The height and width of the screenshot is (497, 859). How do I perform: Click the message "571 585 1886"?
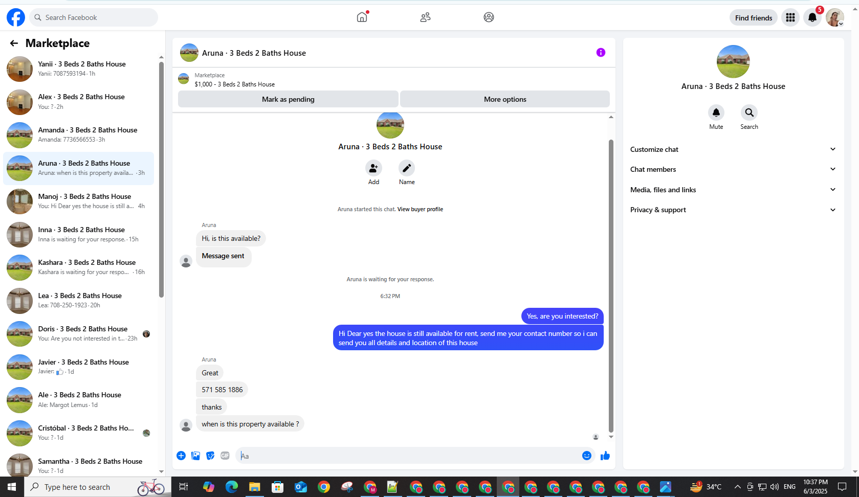(x=222, y=390)
